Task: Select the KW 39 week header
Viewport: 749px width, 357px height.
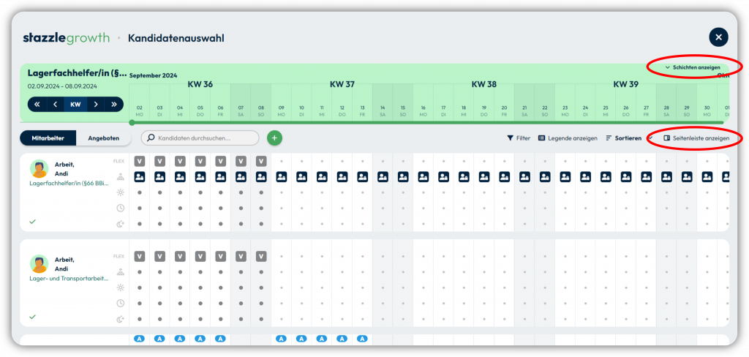Action: pyautogui.click(x=626, y=85)
